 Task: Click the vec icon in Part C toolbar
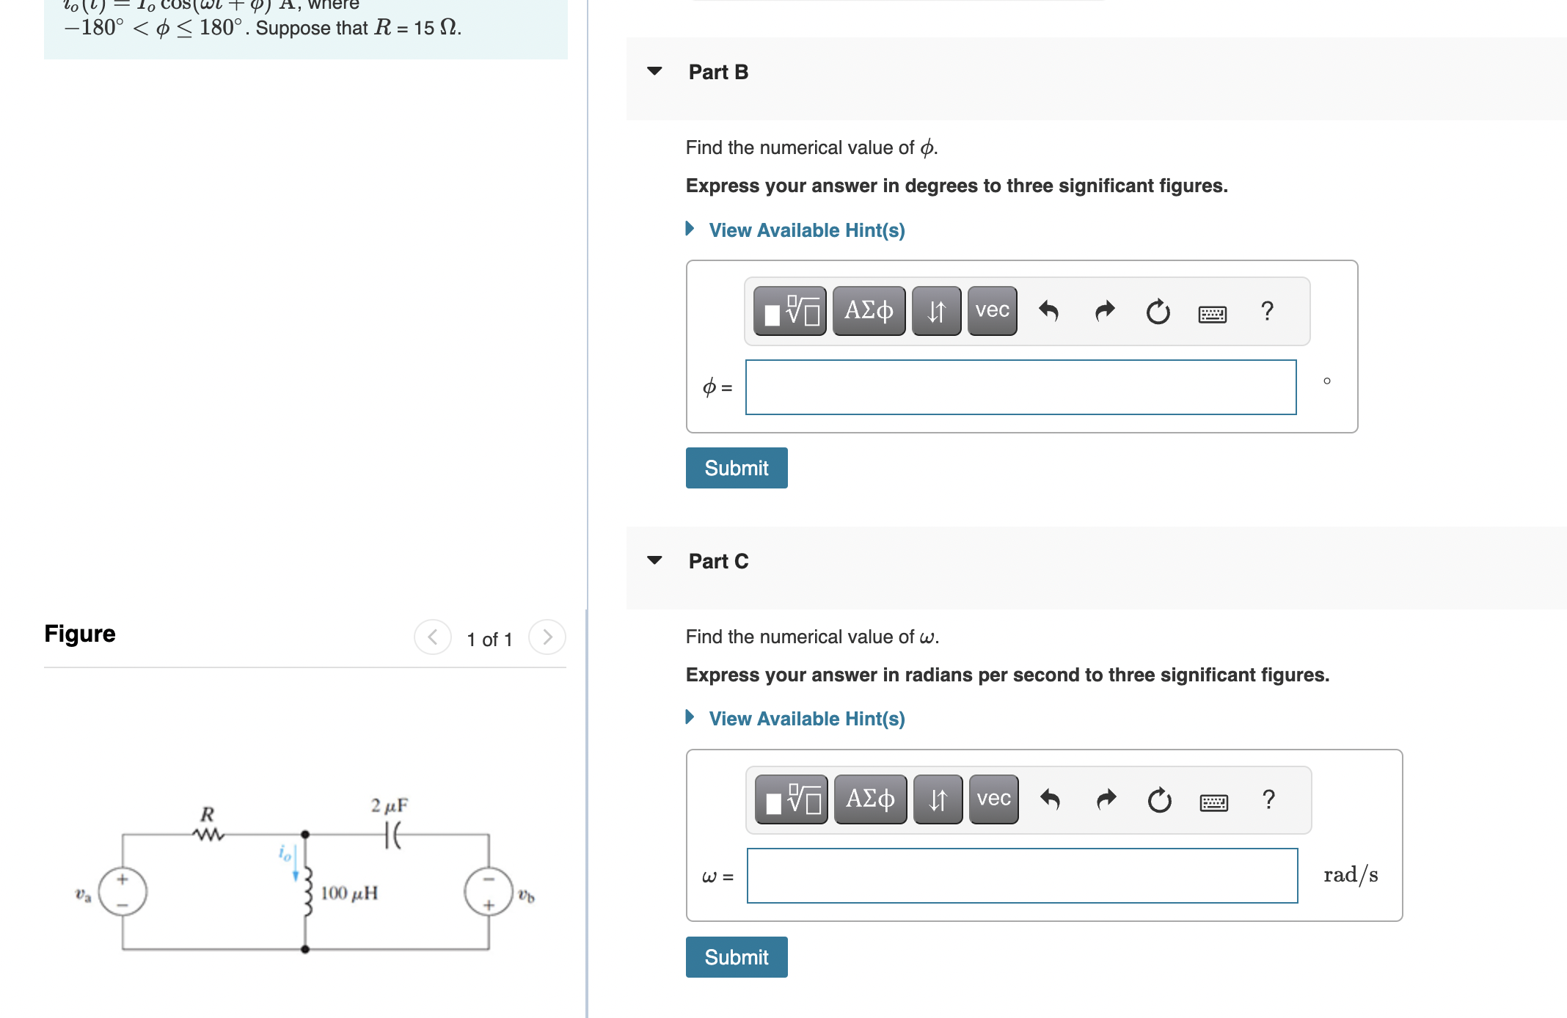(993, 799)
